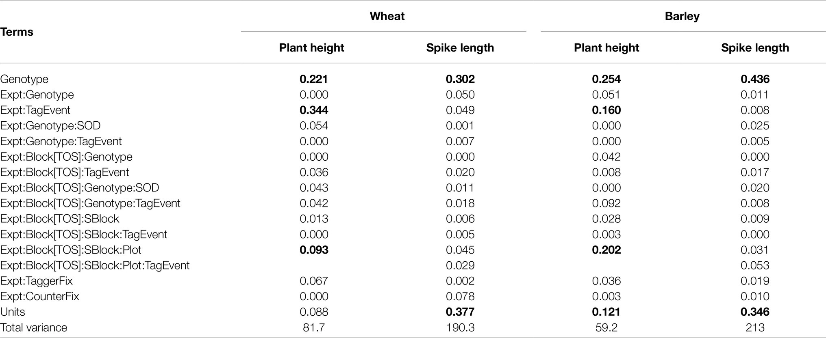Click the Expt:Block[TOS]:SBlock term

click(x=60, y=219)
